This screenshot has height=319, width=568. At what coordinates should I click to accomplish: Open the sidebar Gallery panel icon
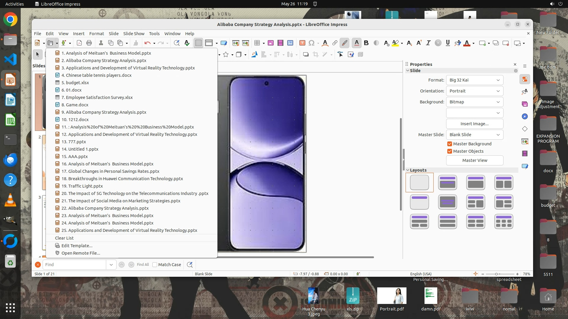525,104
